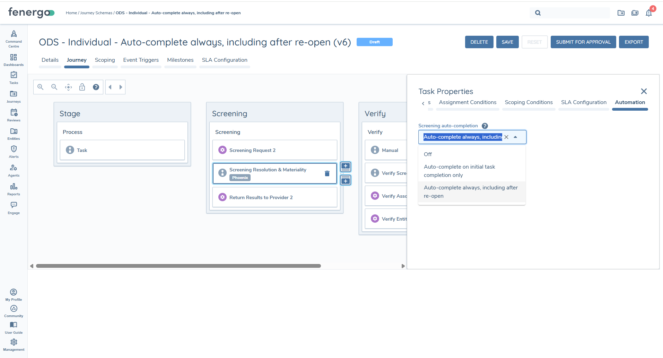Viewport: 663px width, 358px height.
Task: Click the EXPORT button
Action: click(x=634, y=42)
